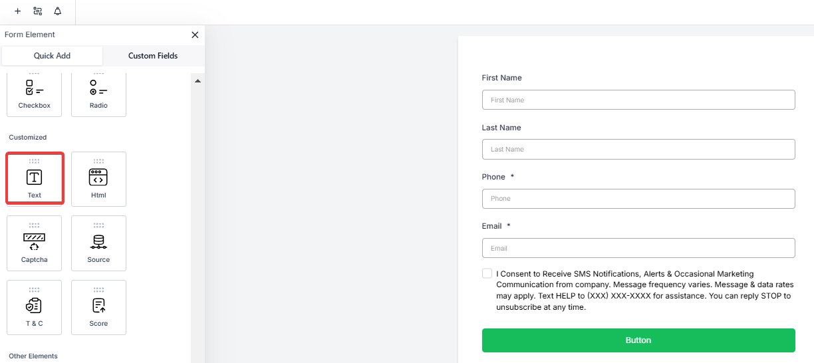Focus the Email input field
Viewport: 814px width, 363px height.
tap(638, 248)
